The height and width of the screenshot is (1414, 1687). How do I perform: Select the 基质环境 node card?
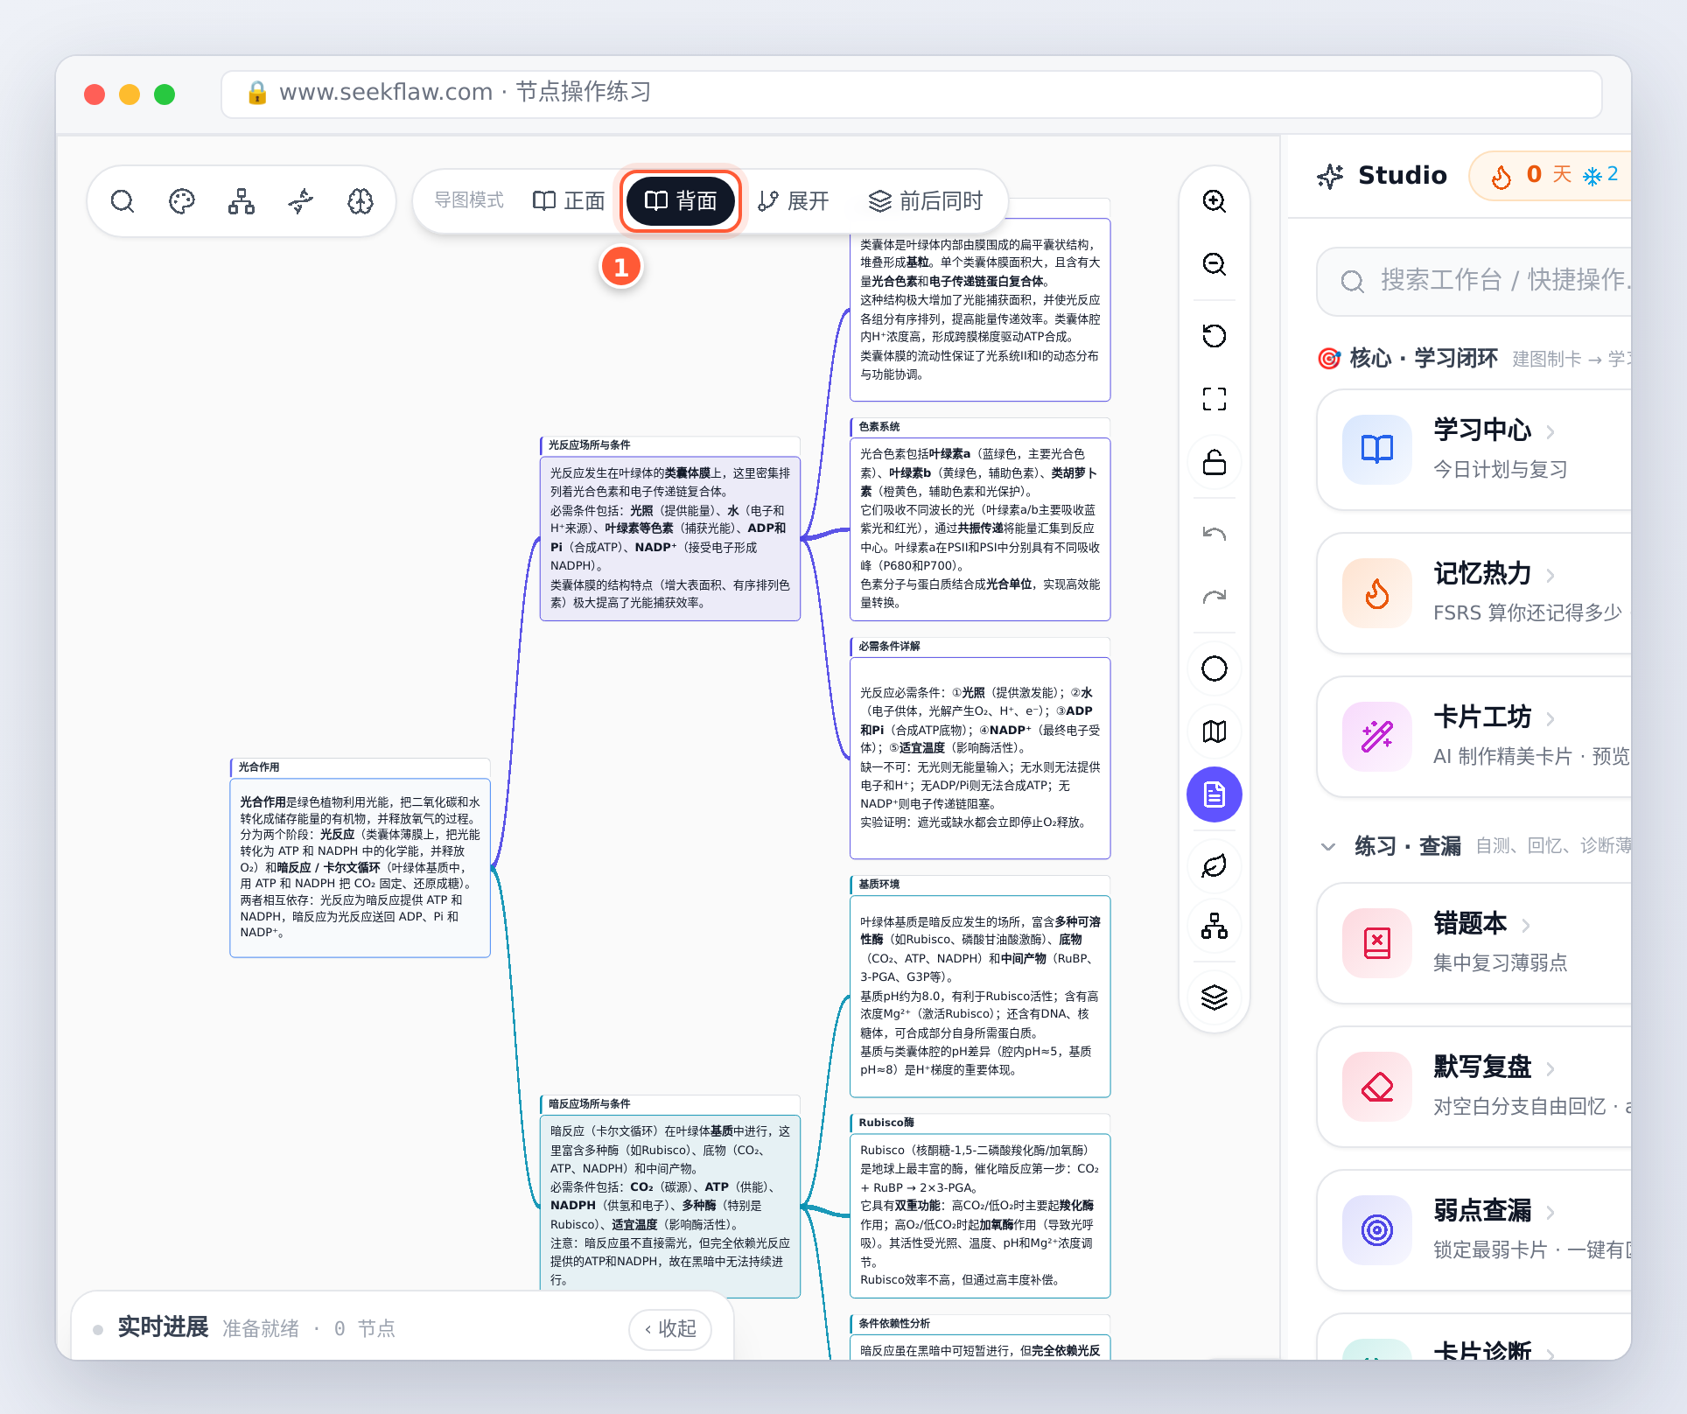point(980,986)
